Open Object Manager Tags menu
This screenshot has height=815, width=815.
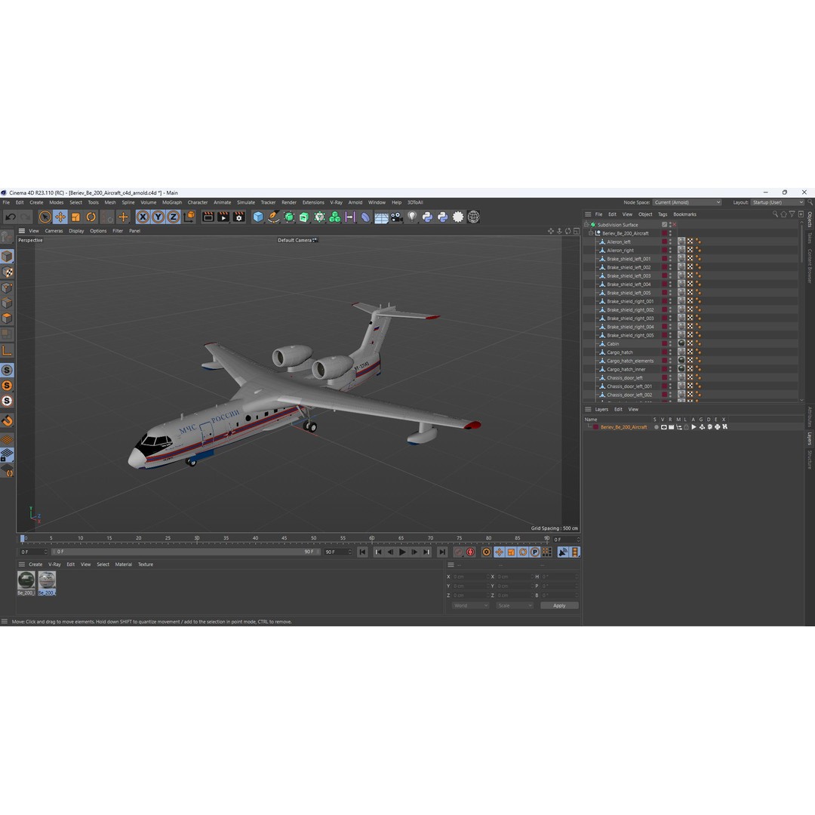tap(663, 214)
